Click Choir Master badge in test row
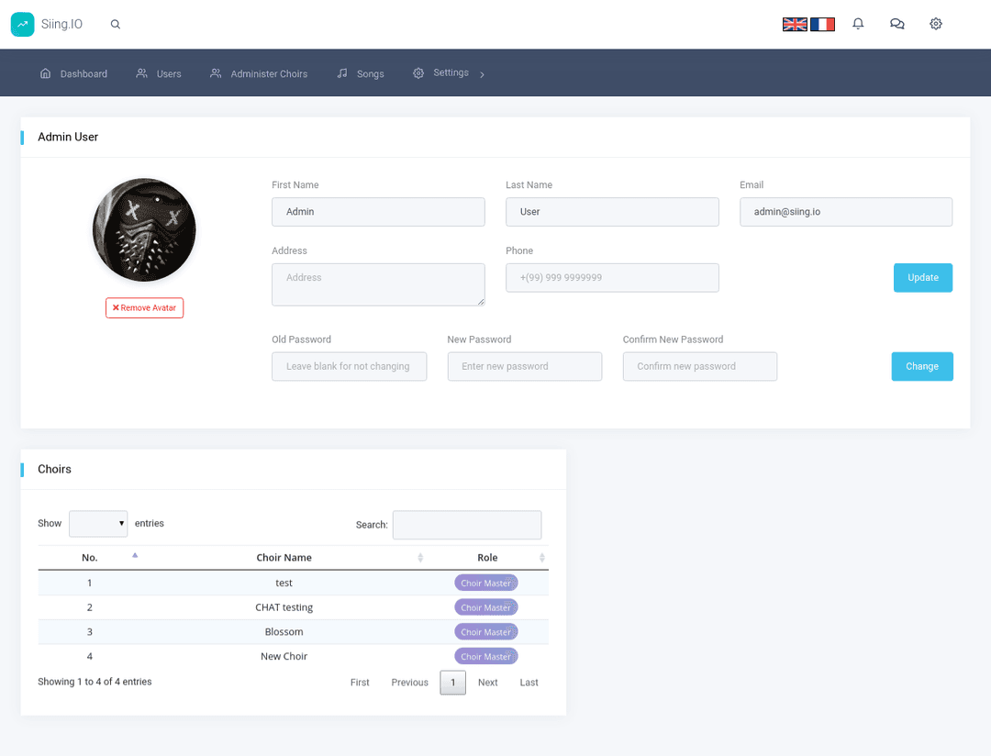This screenshot has width=991, height=756. point(486,583)
